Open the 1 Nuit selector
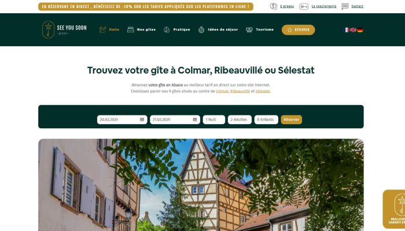Screen dimensions: 405x231 (x=214, y=120)
